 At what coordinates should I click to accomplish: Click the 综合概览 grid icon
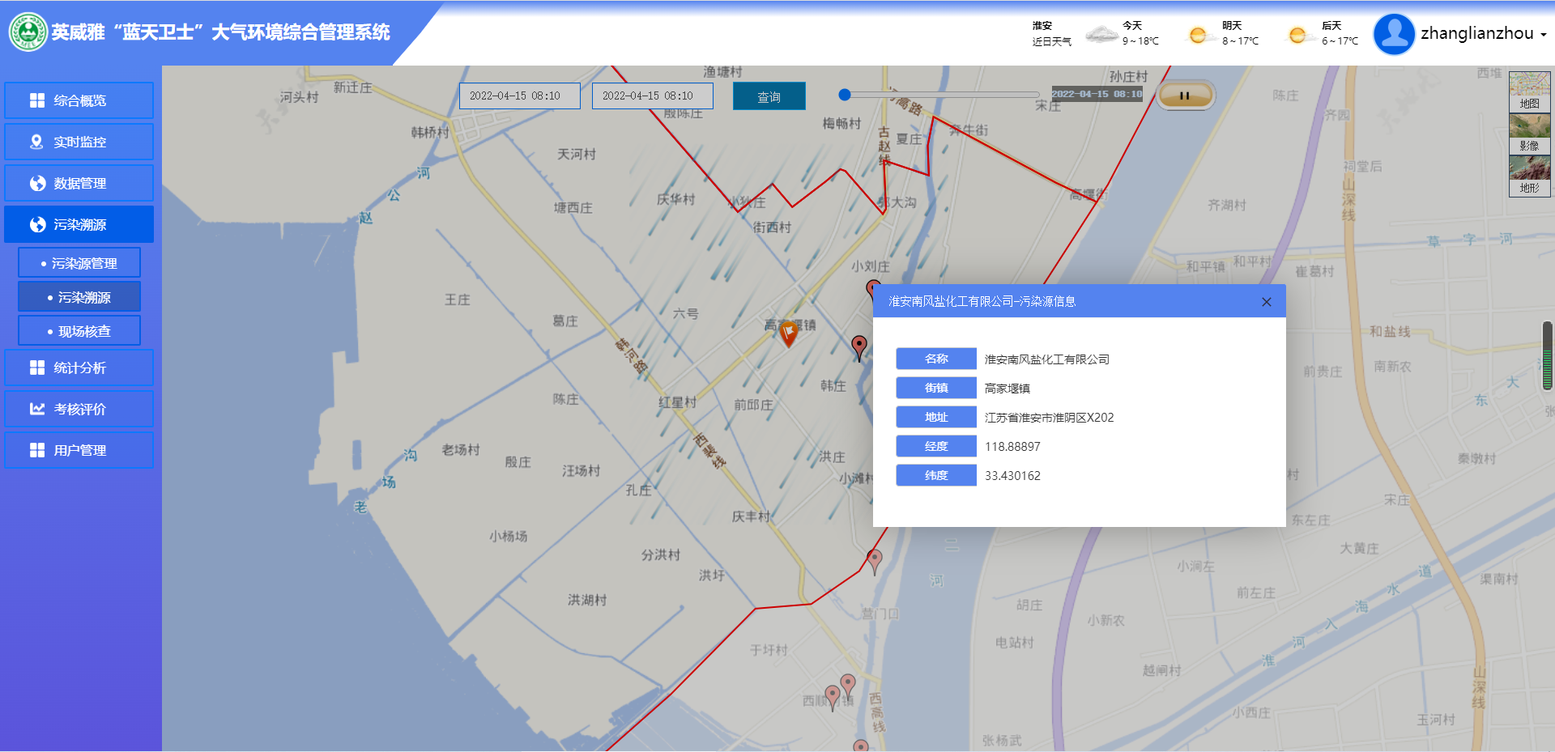point(37,100)
